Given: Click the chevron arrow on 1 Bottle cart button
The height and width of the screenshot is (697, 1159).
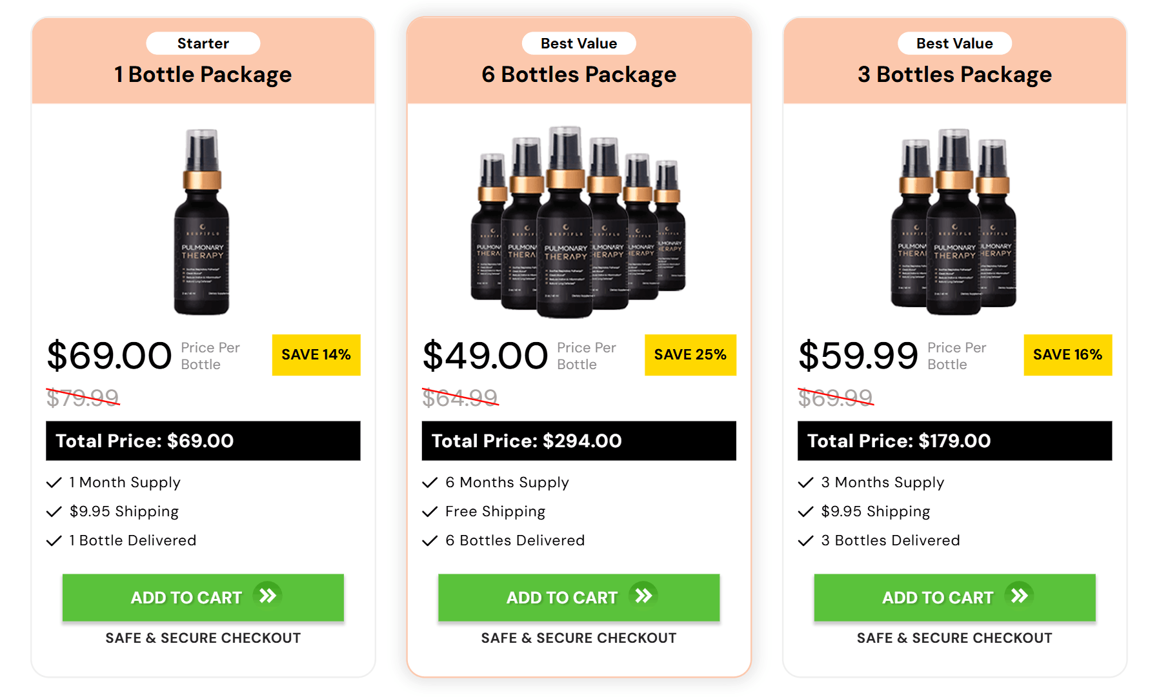Looking at the screenshot, I should pos(267,597).
